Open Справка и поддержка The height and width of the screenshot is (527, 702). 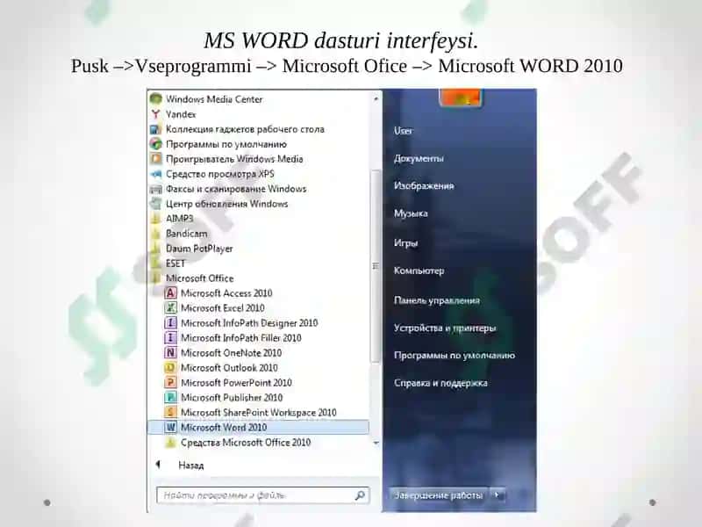click(441, 383)
